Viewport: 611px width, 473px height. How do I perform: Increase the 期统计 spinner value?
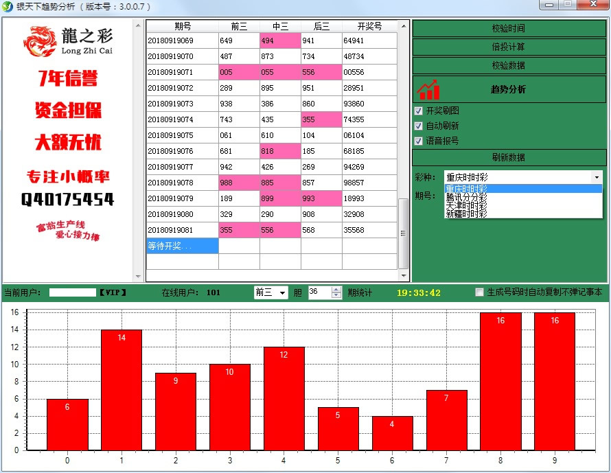click(336, 289)
